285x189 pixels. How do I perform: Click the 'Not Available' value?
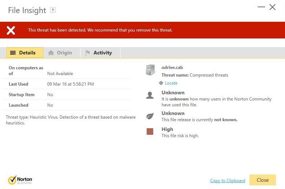(60, 74)
